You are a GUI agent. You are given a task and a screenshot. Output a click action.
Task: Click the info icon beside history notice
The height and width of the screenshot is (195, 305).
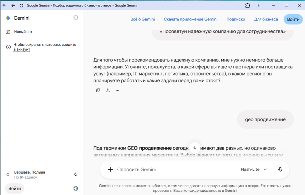pyautogui.click(x=8, y=47)
